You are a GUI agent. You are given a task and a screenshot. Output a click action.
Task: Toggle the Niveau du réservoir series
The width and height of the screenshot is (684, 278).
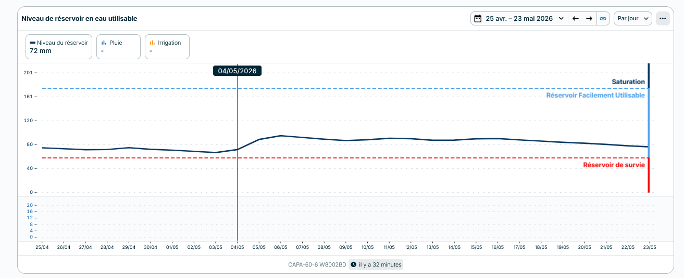click(59, 47)
